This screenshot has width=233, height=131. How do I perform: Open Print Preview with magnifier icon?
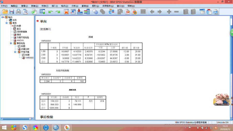pos(25,12)
